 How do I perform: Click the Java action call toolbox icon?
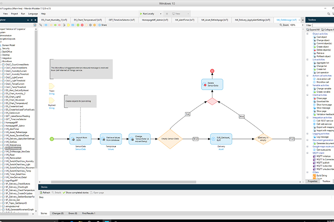[314, 79]
